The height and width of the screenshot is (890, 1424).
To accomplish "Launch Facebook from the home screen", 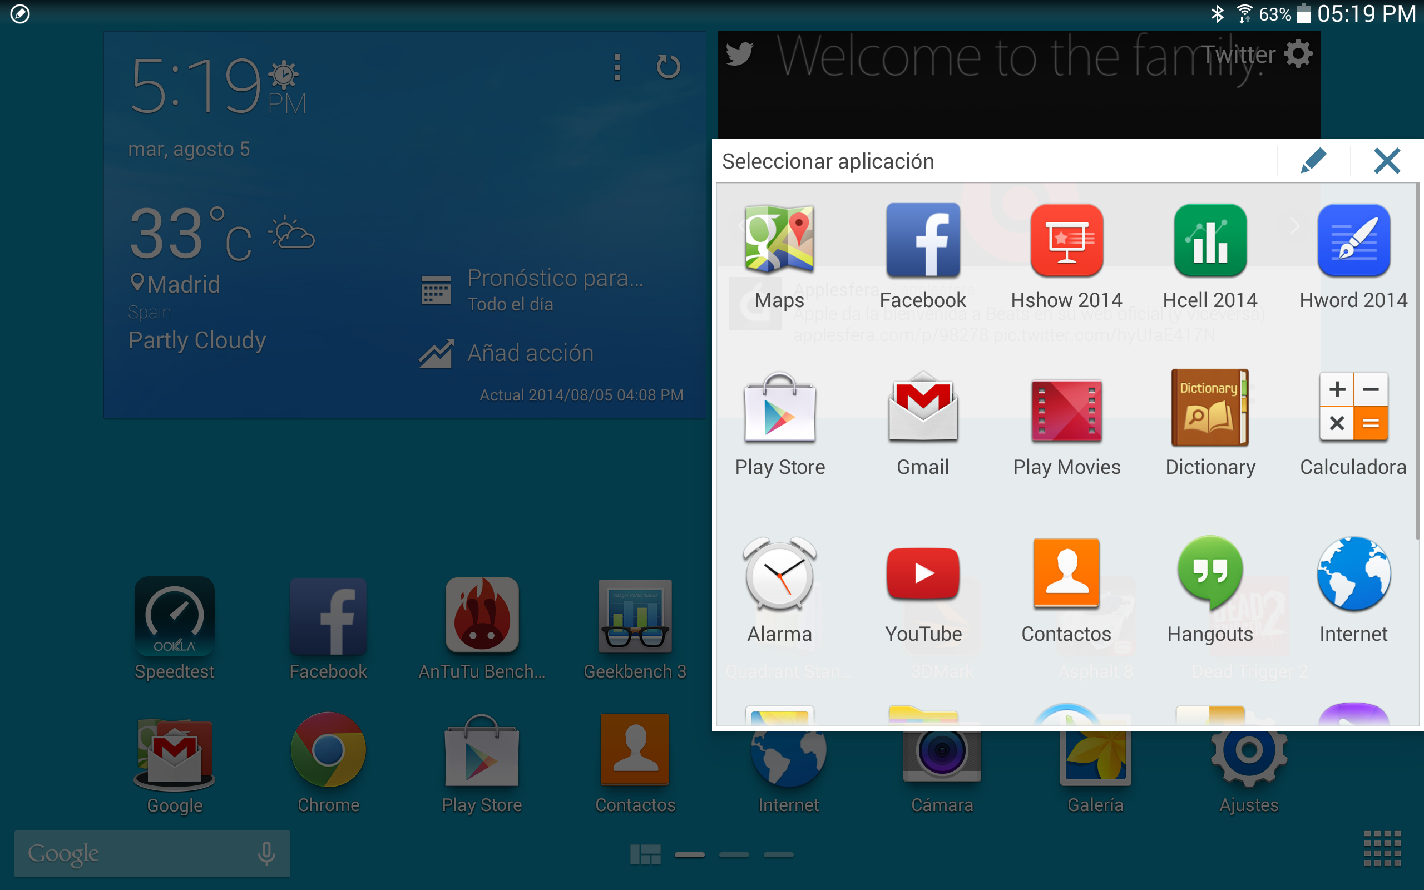I will [x=328, y=629].
